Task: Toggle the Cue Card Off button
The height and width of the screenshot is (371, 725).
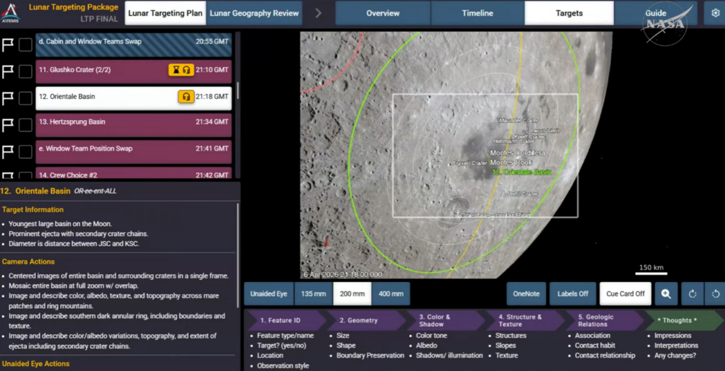Action: (625, 294)
